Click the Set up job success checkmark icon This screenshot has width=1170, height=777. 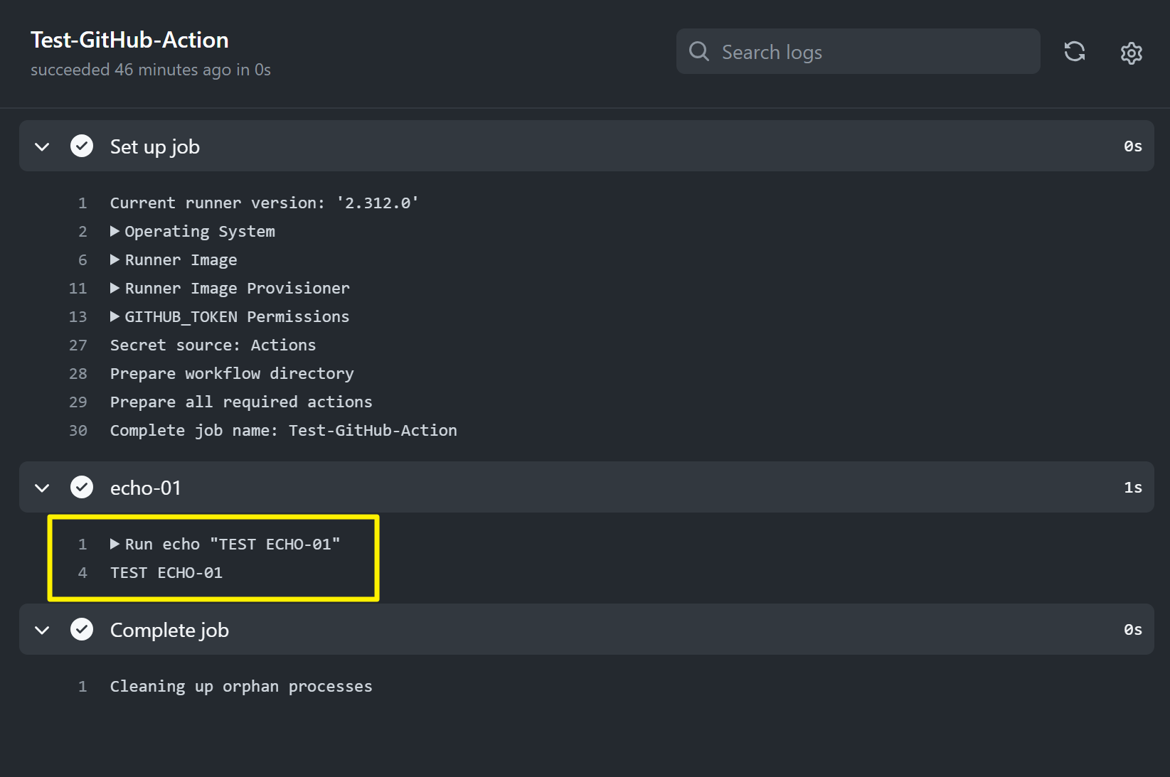pyautogui.click(x=82, y=146)
